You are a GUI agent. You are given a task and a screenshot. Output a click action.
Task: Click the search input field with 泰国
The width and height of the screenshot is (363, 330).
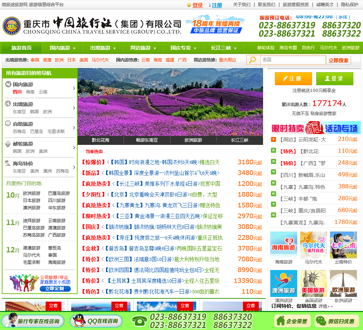point(293,60)
